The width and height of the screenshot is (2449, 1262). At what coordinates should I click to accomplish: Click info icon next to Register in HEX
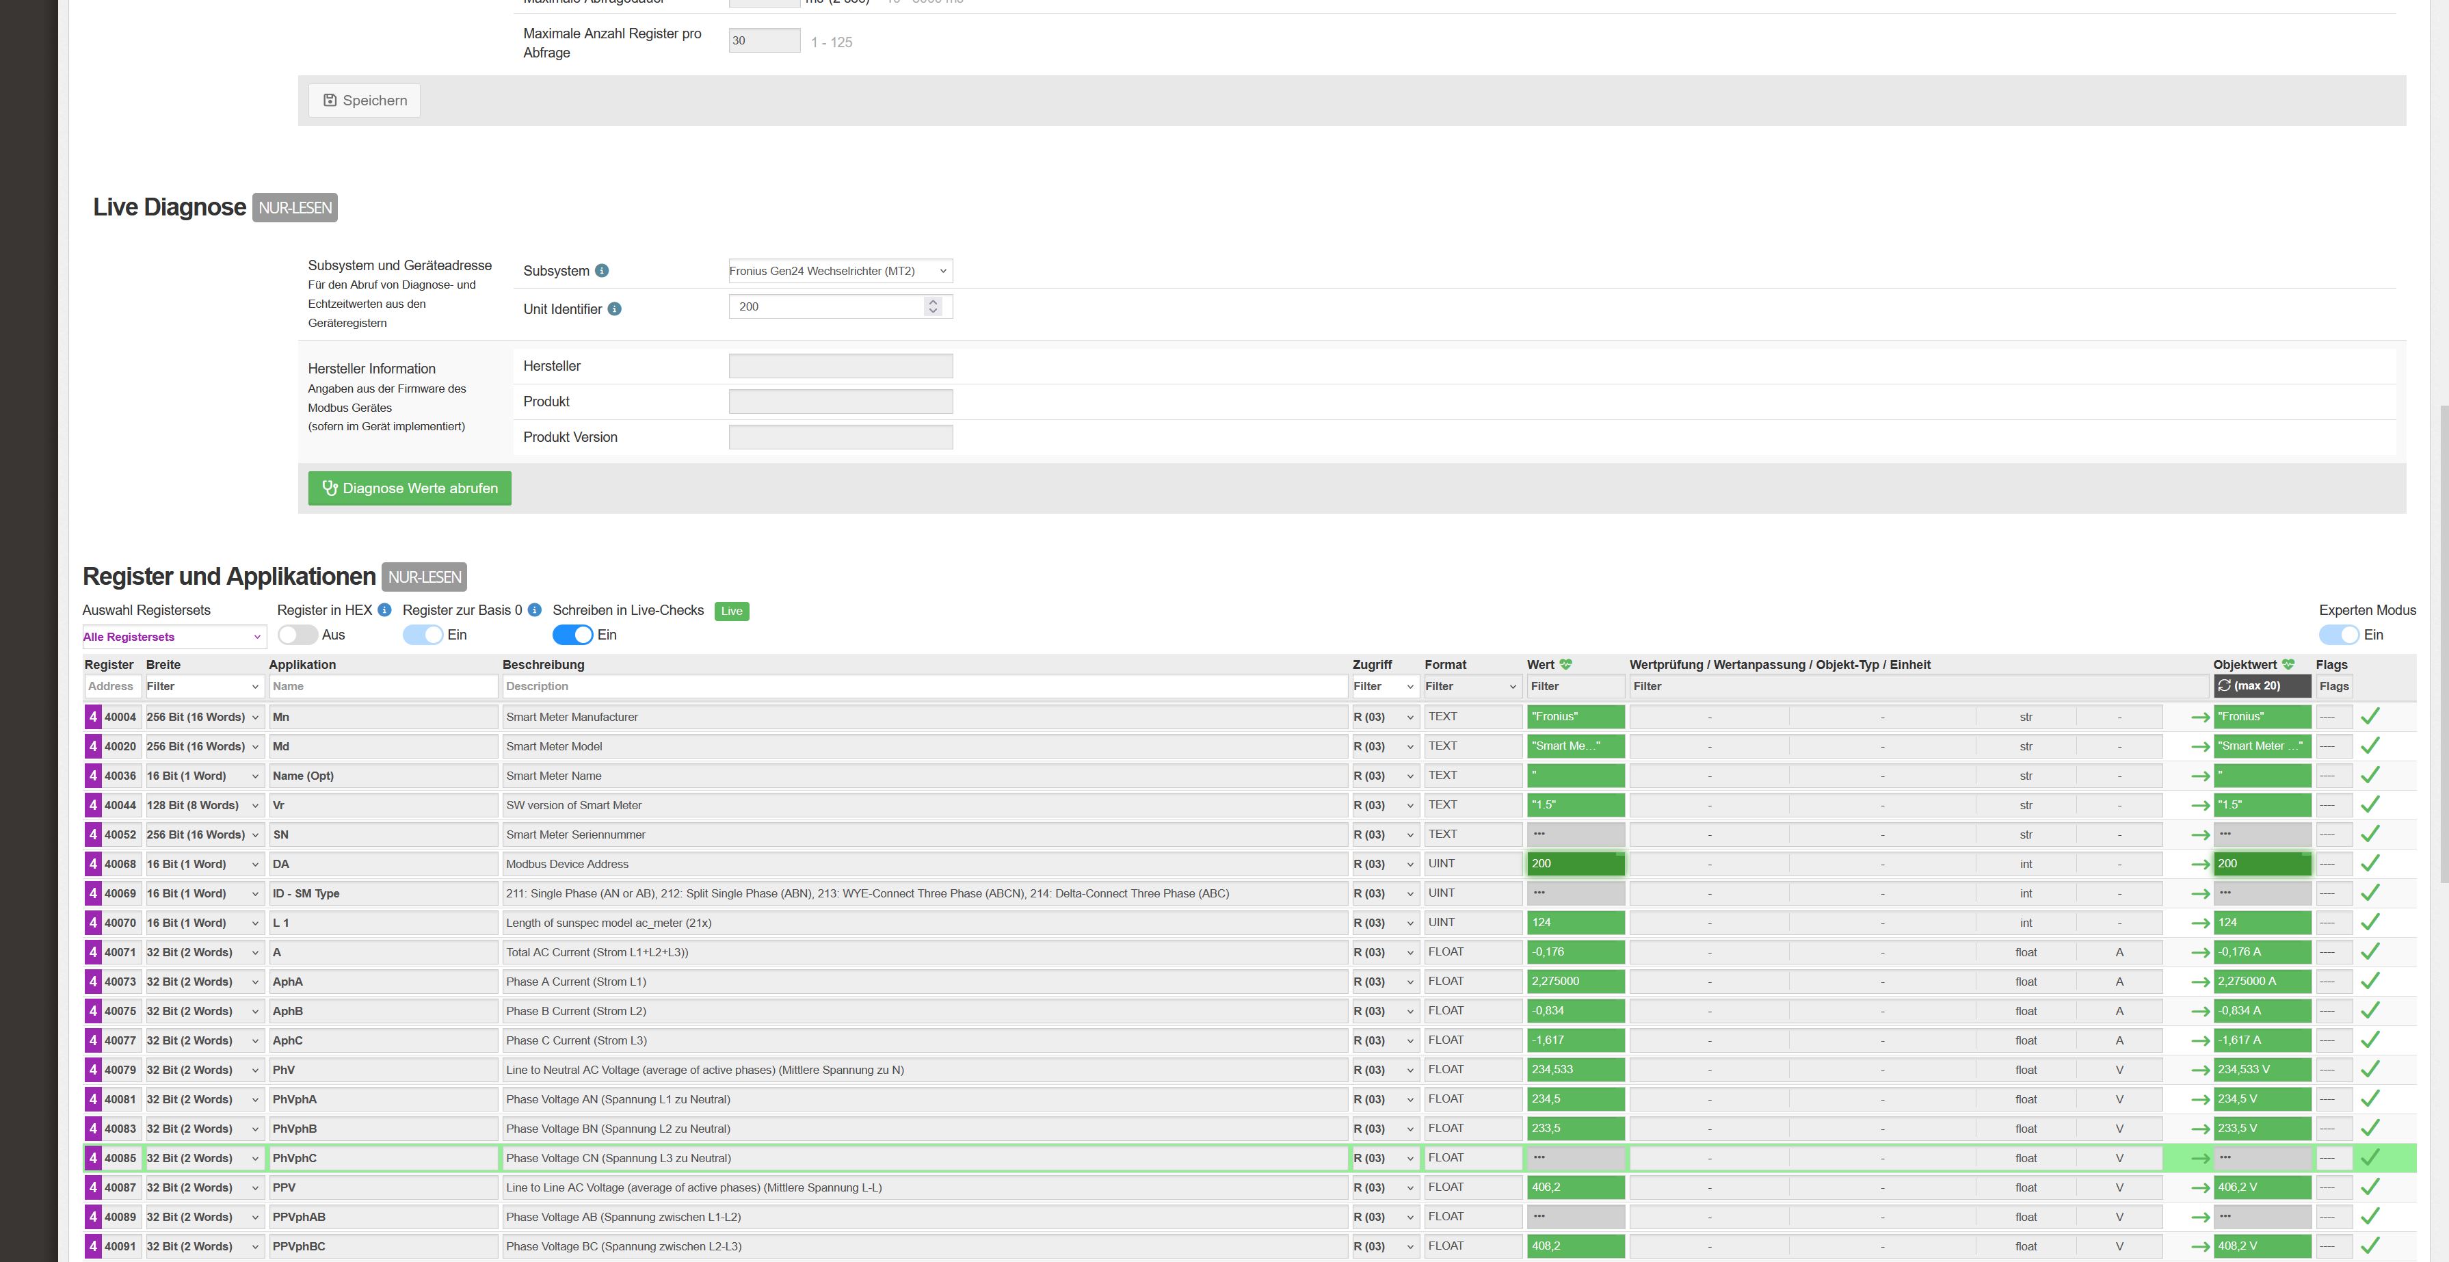coord(384,609)
